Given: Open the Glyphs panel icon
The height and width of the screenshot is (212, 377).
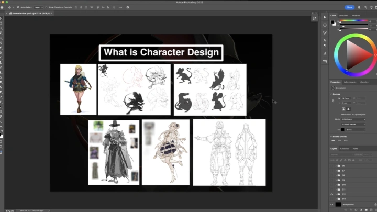Looking at the screenshot, I should pyautogui.click(x=325, y=53).
